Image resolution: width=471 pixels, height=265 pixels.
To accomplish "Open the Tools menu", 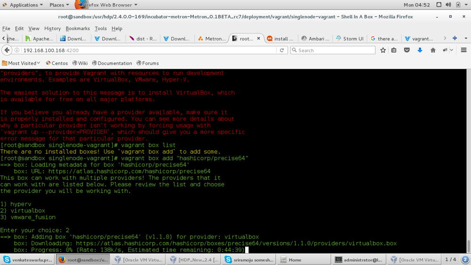I will [x=100, y=28].
